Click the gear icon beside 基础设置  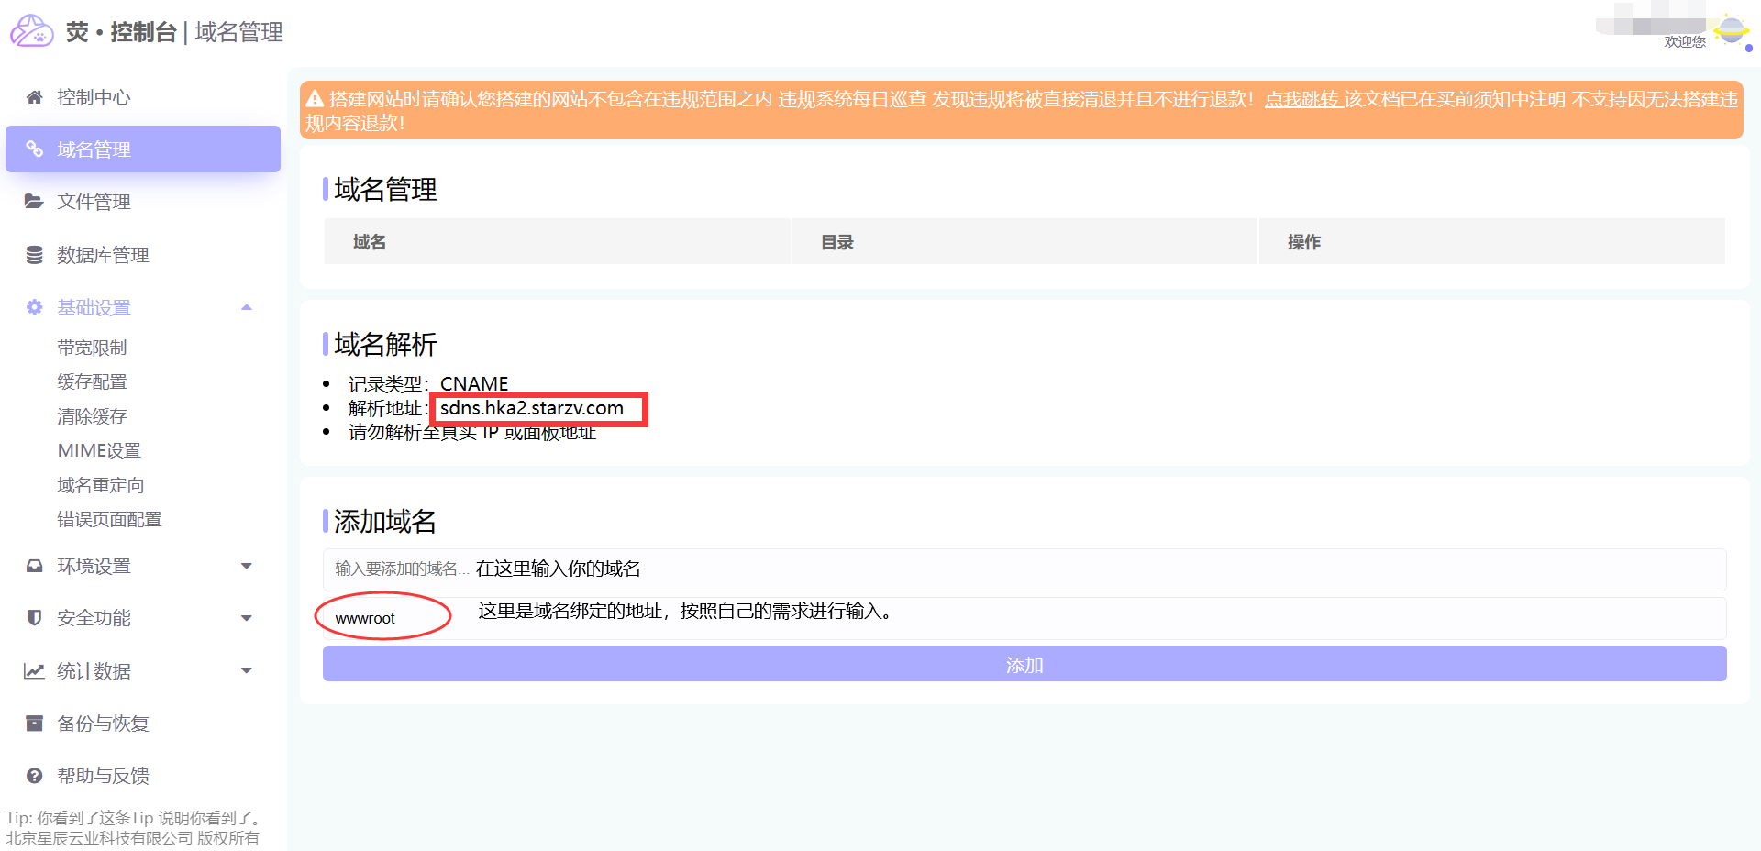(35, 307)
